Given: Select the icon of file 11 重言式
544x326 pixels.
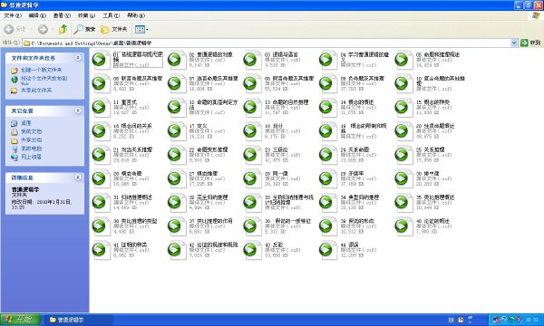Looking at the screenshot, I should click(x=101, y=108).
